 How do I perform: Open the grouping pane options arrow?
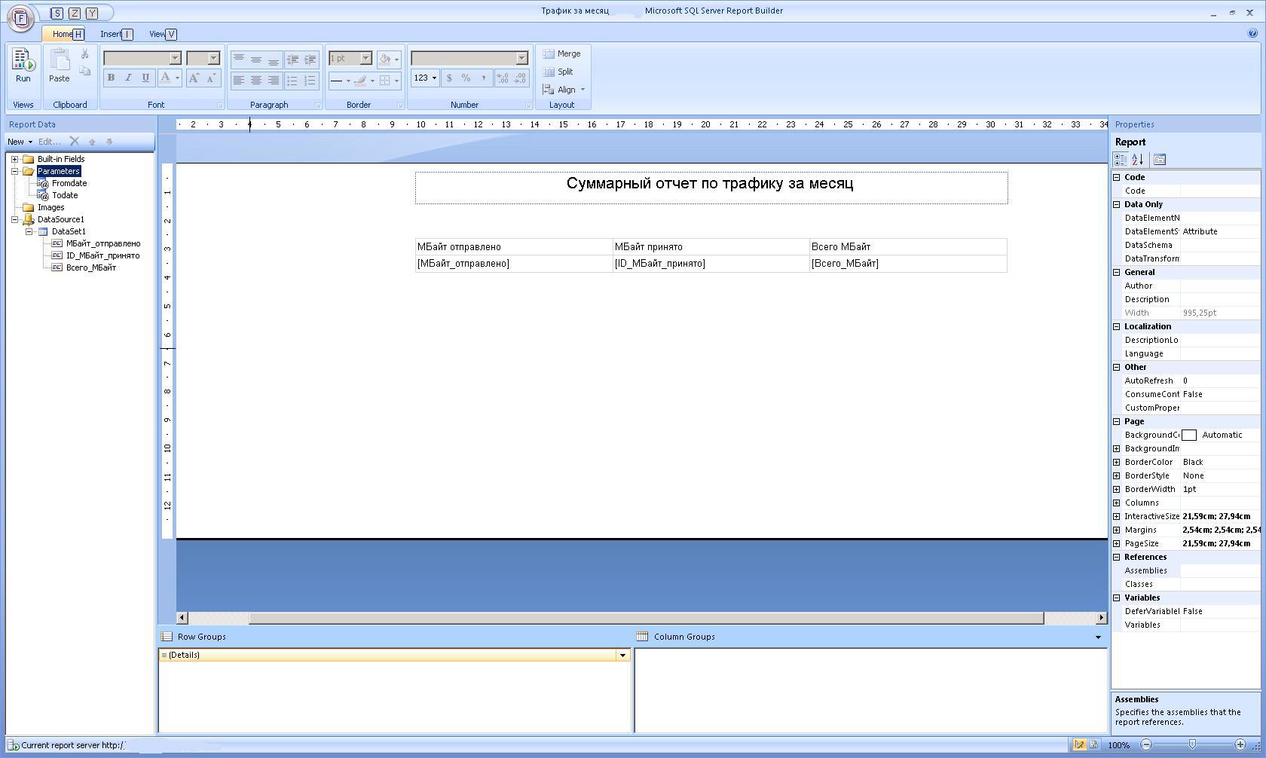click(x=1098, y=637)
